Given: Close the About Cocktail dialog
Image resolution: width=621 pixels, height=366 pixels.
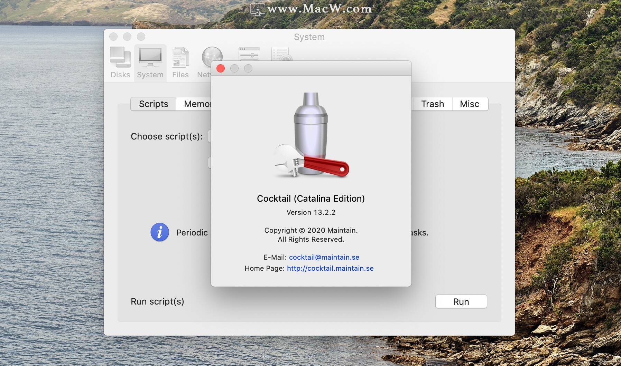Looking at the screenshot, I should (221, 69).
